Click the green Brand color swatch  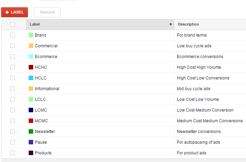pos(31,35)
